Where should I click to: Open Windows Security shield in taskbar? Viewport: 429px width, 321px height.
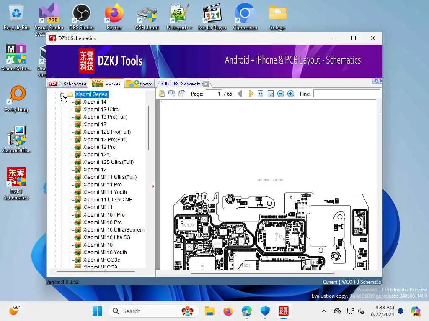click(265, 311)
